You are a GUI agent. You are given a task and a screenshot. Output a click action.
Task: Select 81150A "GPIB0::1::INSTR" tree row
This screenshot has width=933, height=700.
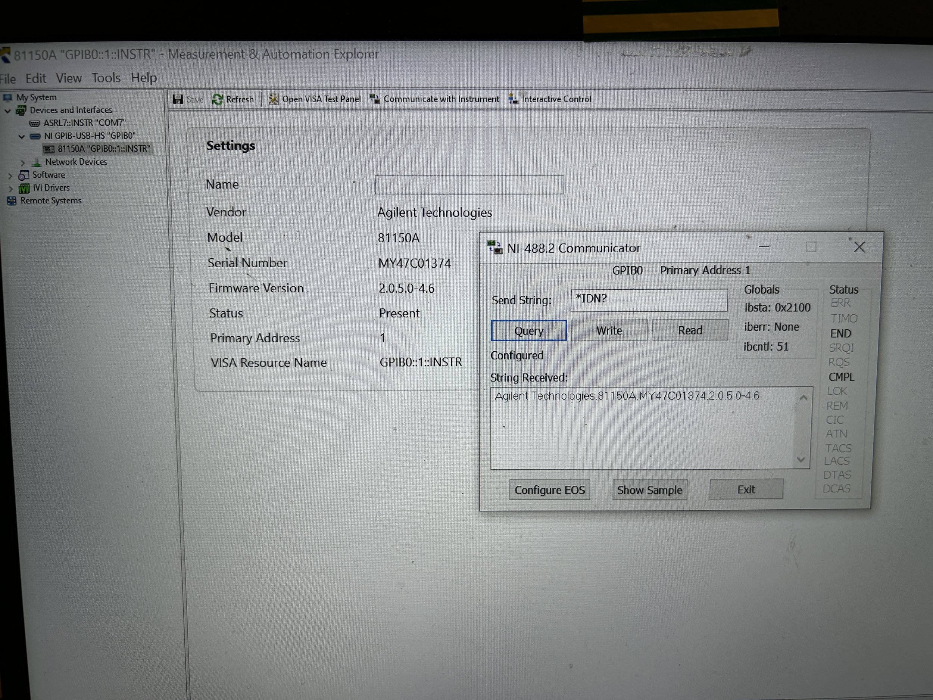click(x=98, y=149)
